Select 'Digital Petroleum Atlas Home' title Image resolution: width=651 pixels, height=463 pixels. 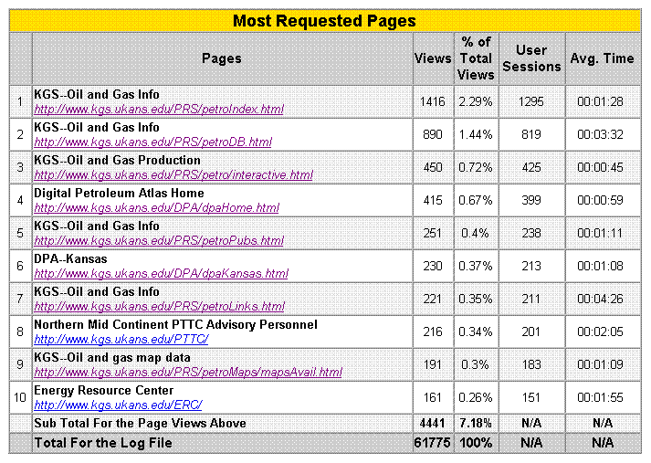(119, 193)
